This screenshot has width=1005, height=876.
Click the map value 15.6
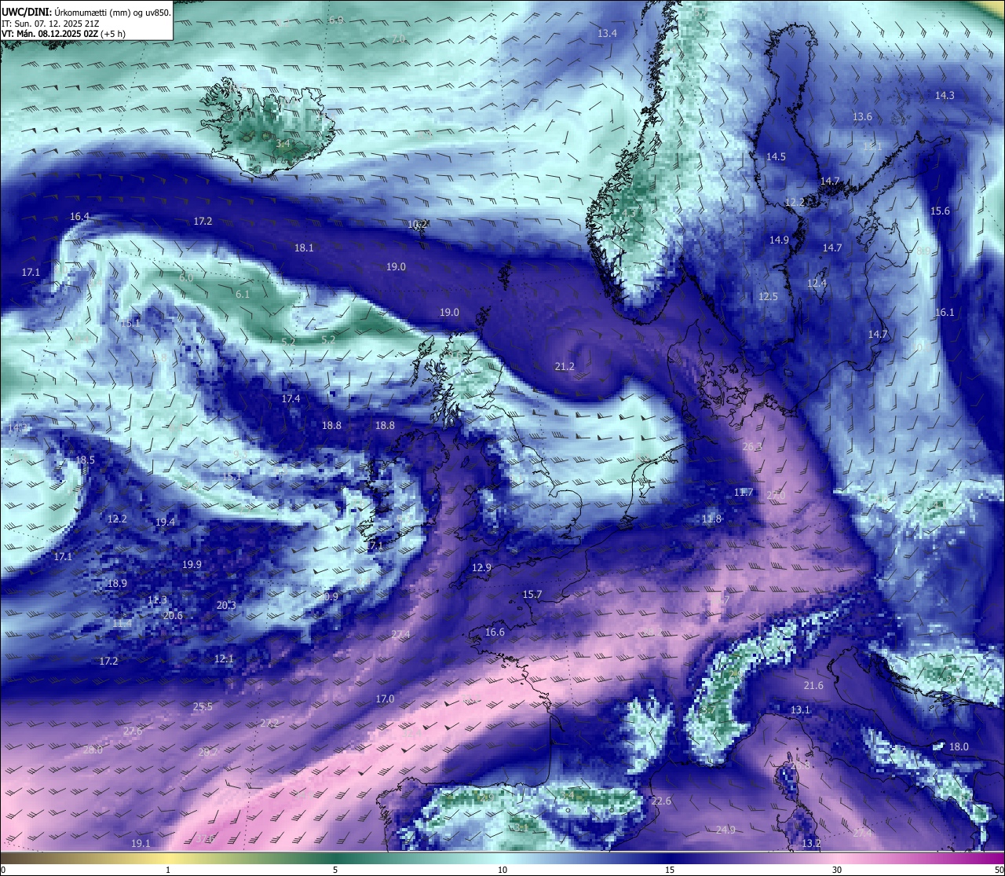click(940, 211)
